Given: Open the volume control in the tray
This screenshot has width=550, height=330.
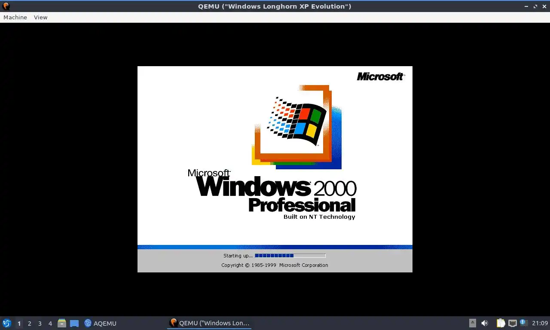Looking at the screenshot, I should [485, 323].
